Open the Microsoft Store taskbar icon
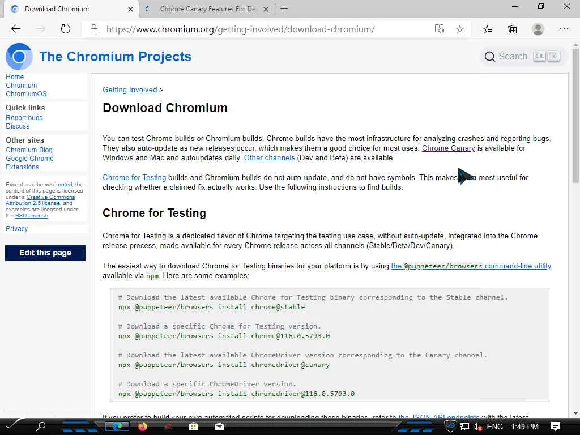The image size is (580, 435). [193, 427]
